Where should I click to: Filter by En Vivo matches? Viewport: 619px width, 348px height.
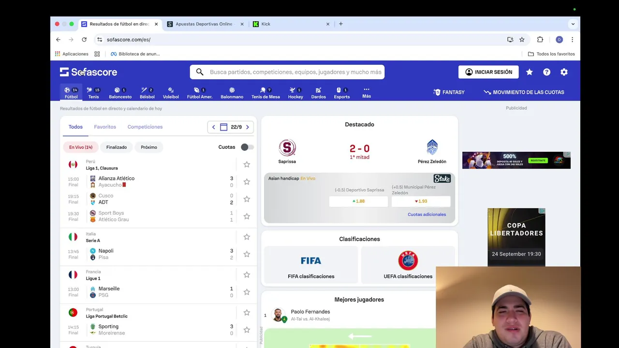[81, 147]
